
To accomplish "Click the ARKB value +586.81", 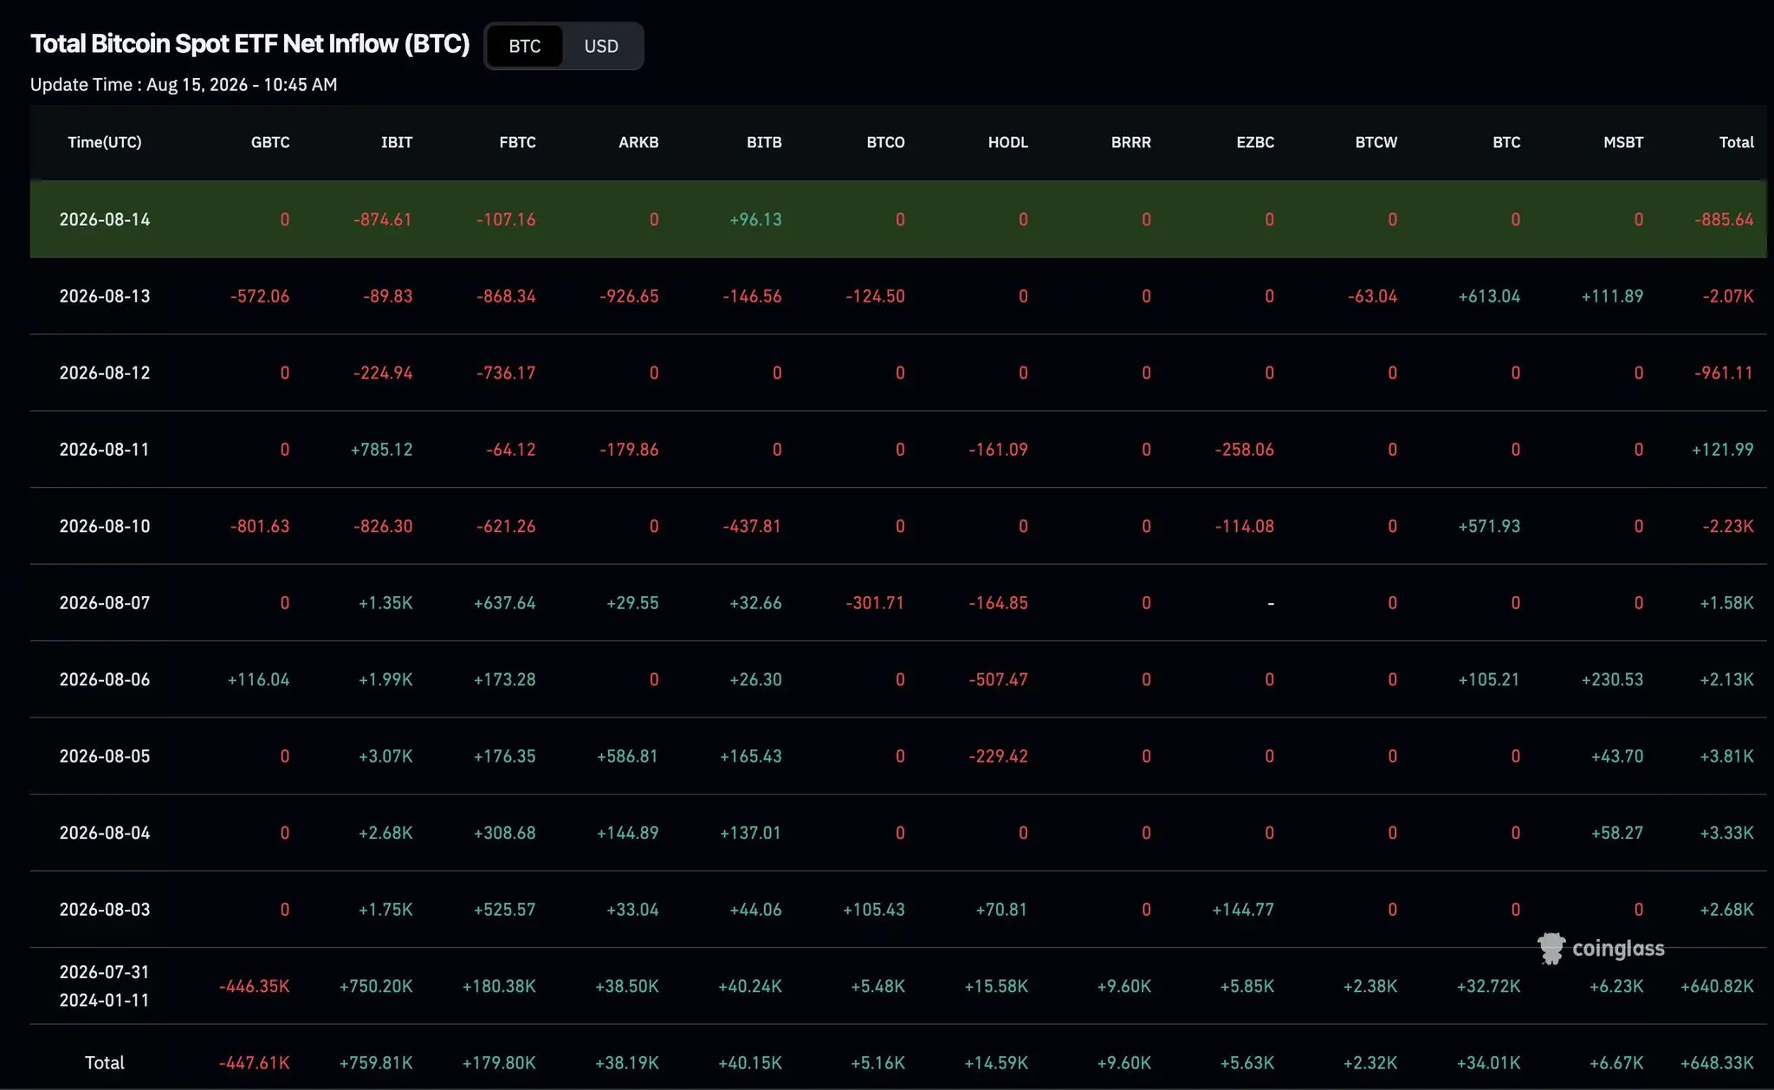I will coord(627,756).
